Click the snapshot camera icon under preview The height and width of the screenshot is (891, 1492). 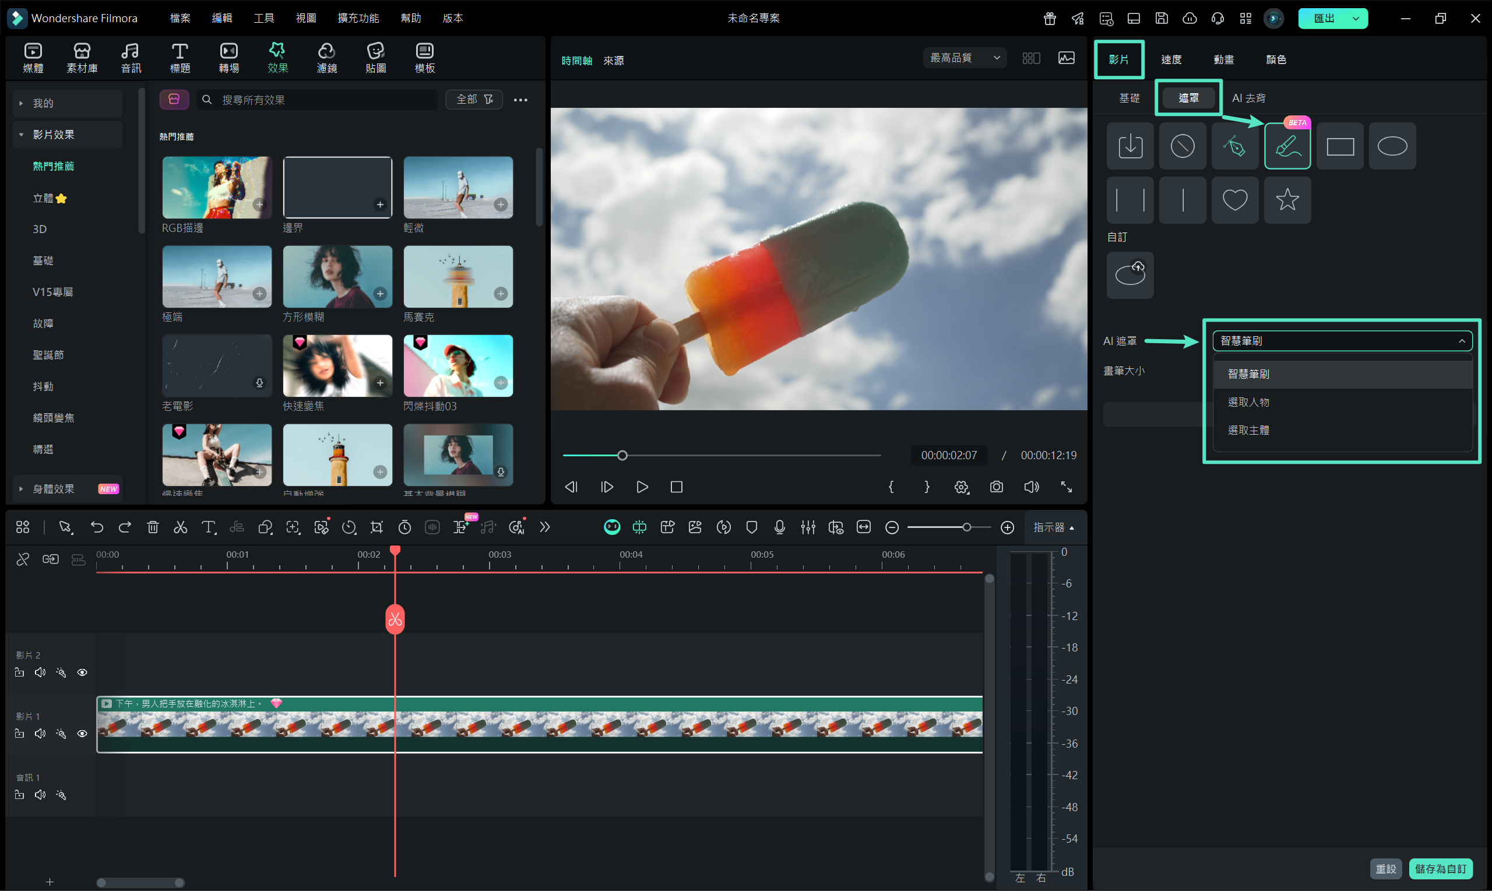point(996,487)
